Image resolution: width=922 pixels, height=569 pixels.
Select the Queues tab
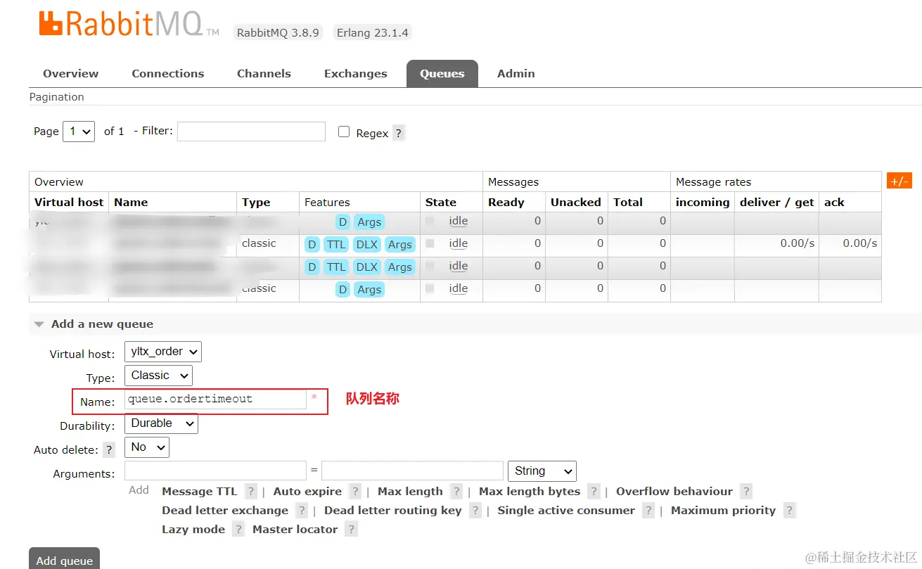442,73
